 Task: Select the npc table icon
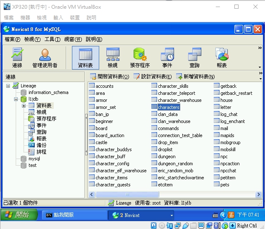click(217, 156)
